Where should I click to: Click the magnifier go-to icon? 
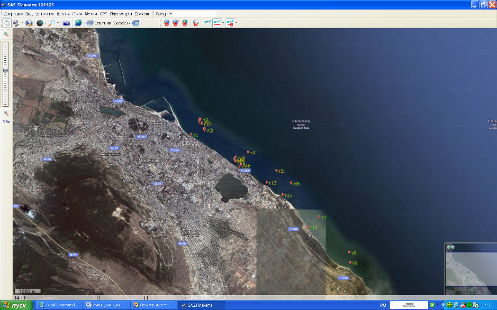coord(52,23)
